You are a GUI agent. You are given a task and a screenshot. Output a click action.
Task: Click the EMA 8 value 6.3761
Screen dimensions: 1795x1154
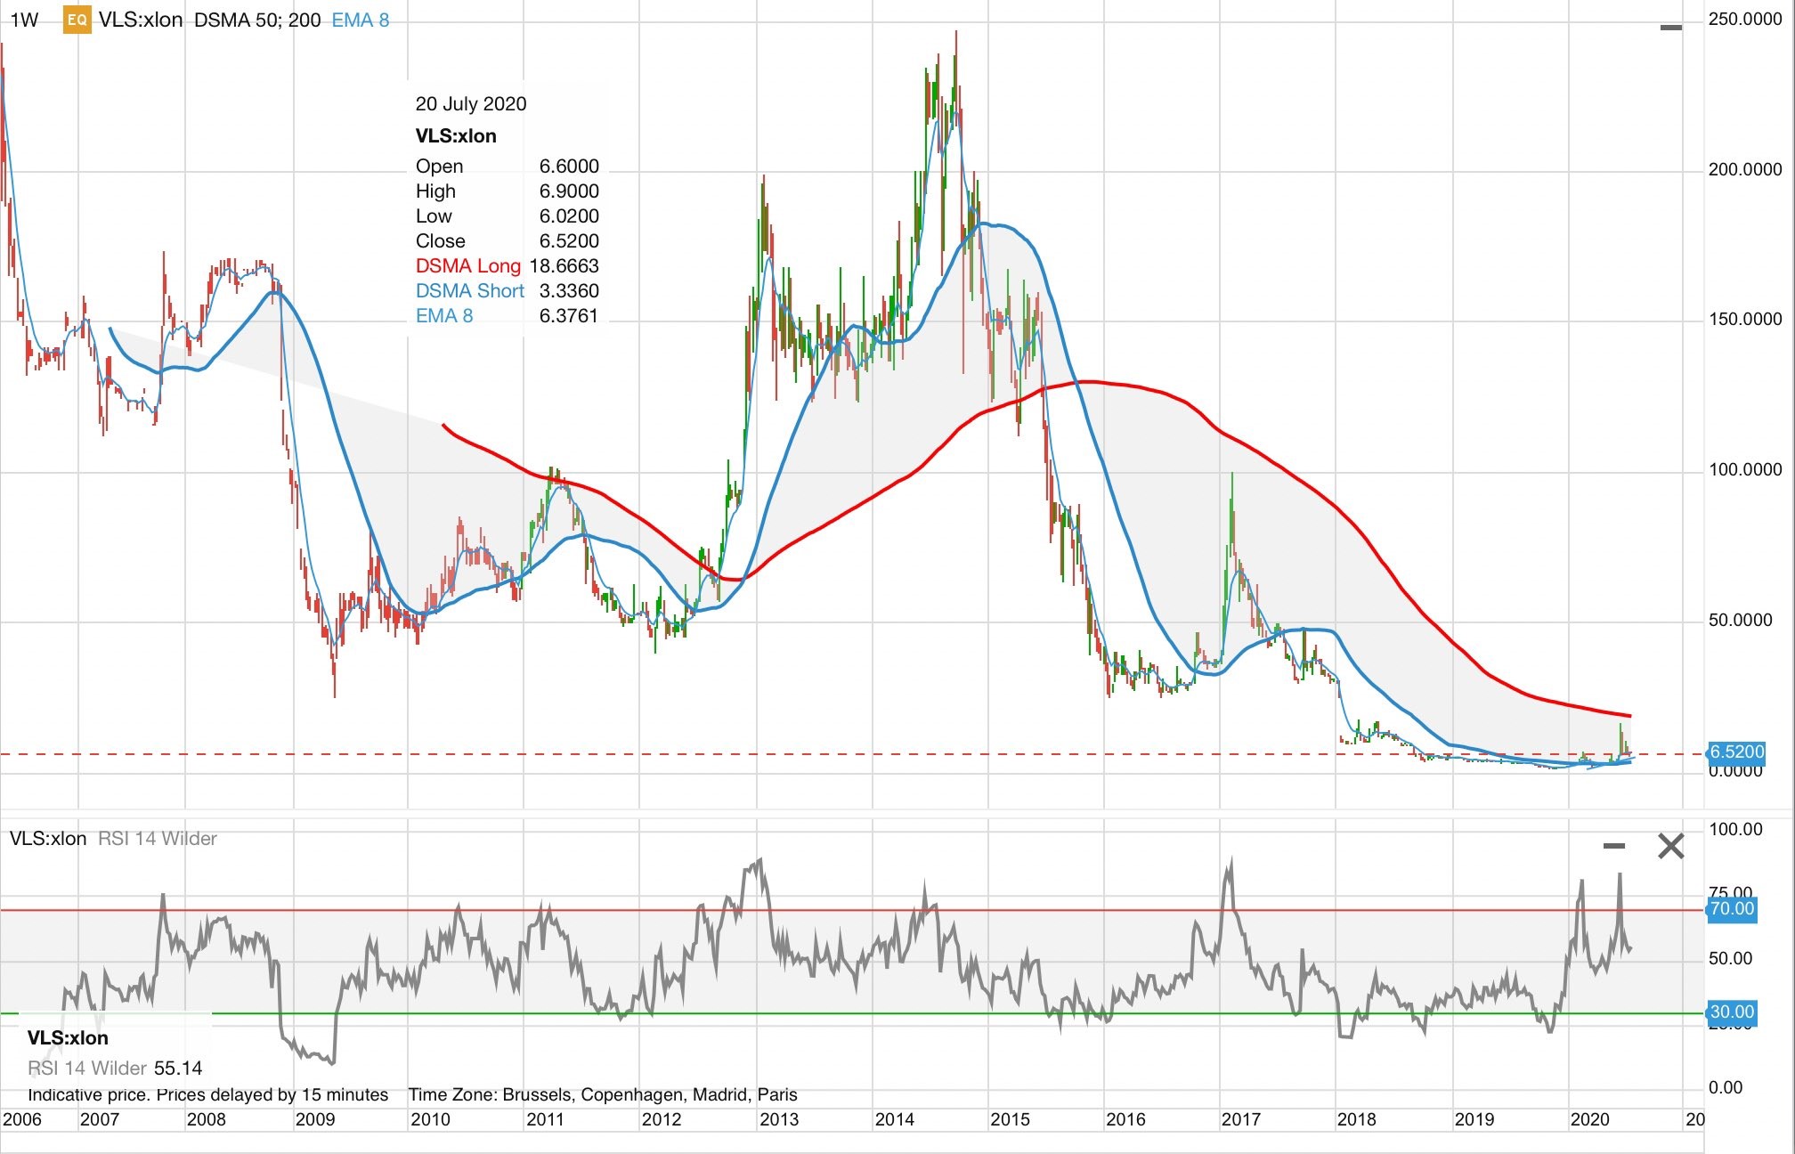point(569,315)
